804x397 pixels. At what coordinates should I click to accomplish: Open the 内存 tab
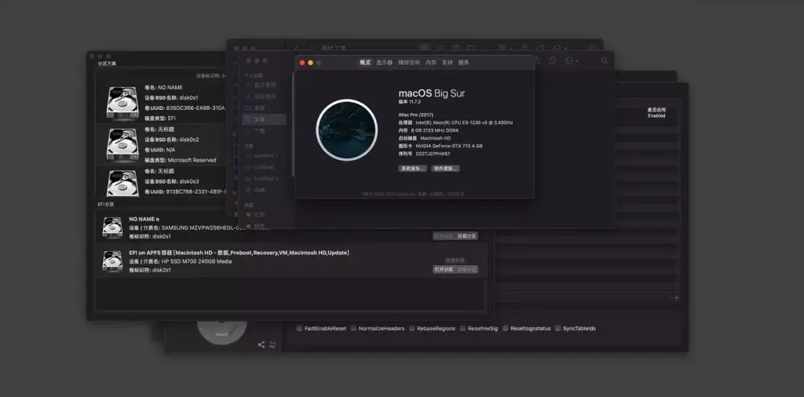pyautogui.click(x=431, y=63)
